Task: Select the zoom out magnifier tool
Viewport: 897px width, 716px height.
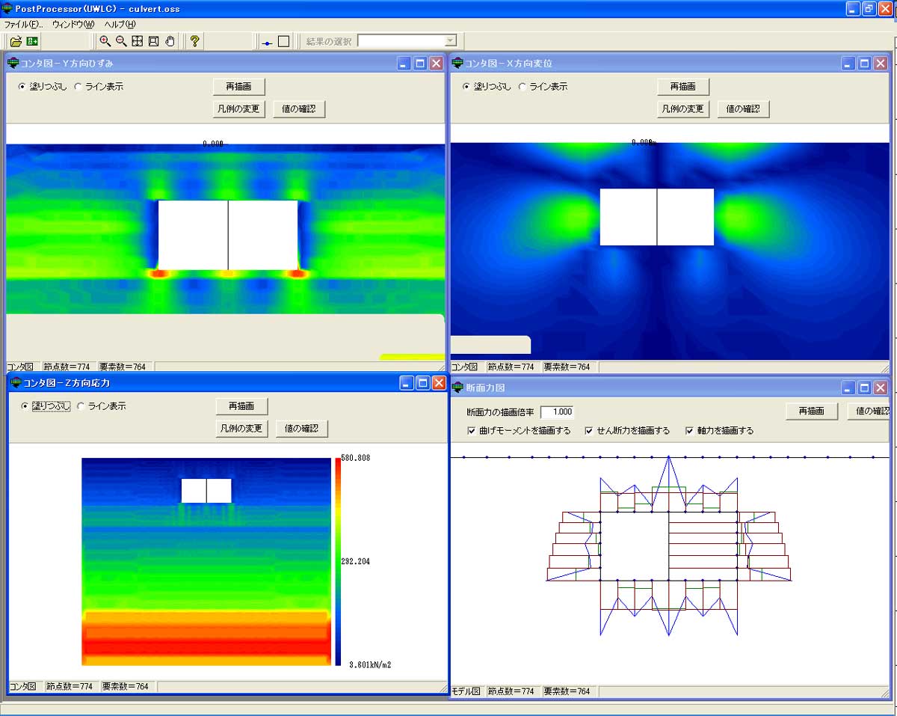Action: (121, 41)
